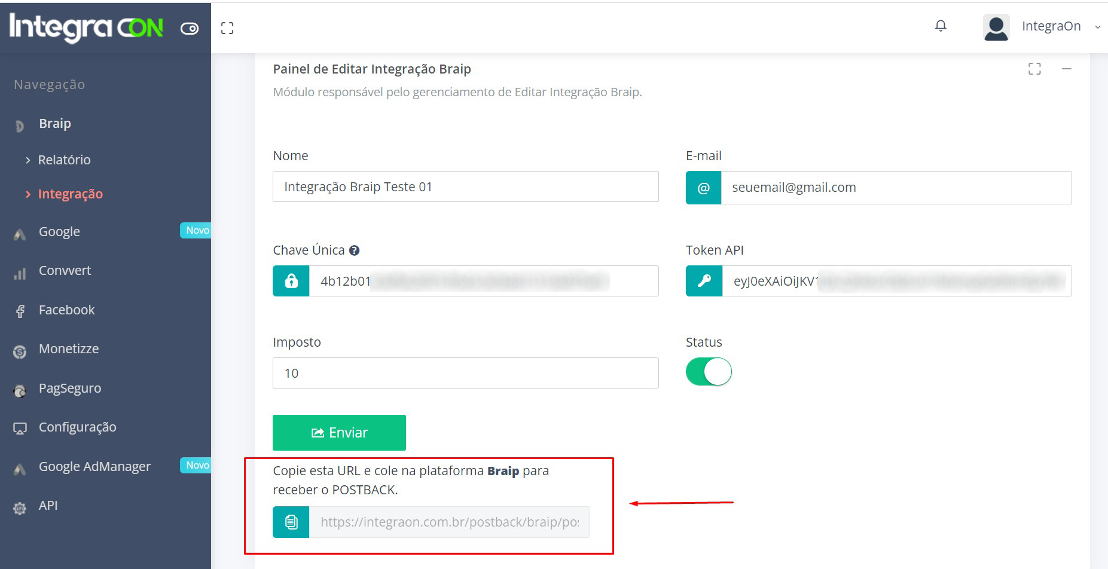Viewport: 1108px width, 569px height.
Task: Click the key icon beside Token API
Action: [704, 281]
